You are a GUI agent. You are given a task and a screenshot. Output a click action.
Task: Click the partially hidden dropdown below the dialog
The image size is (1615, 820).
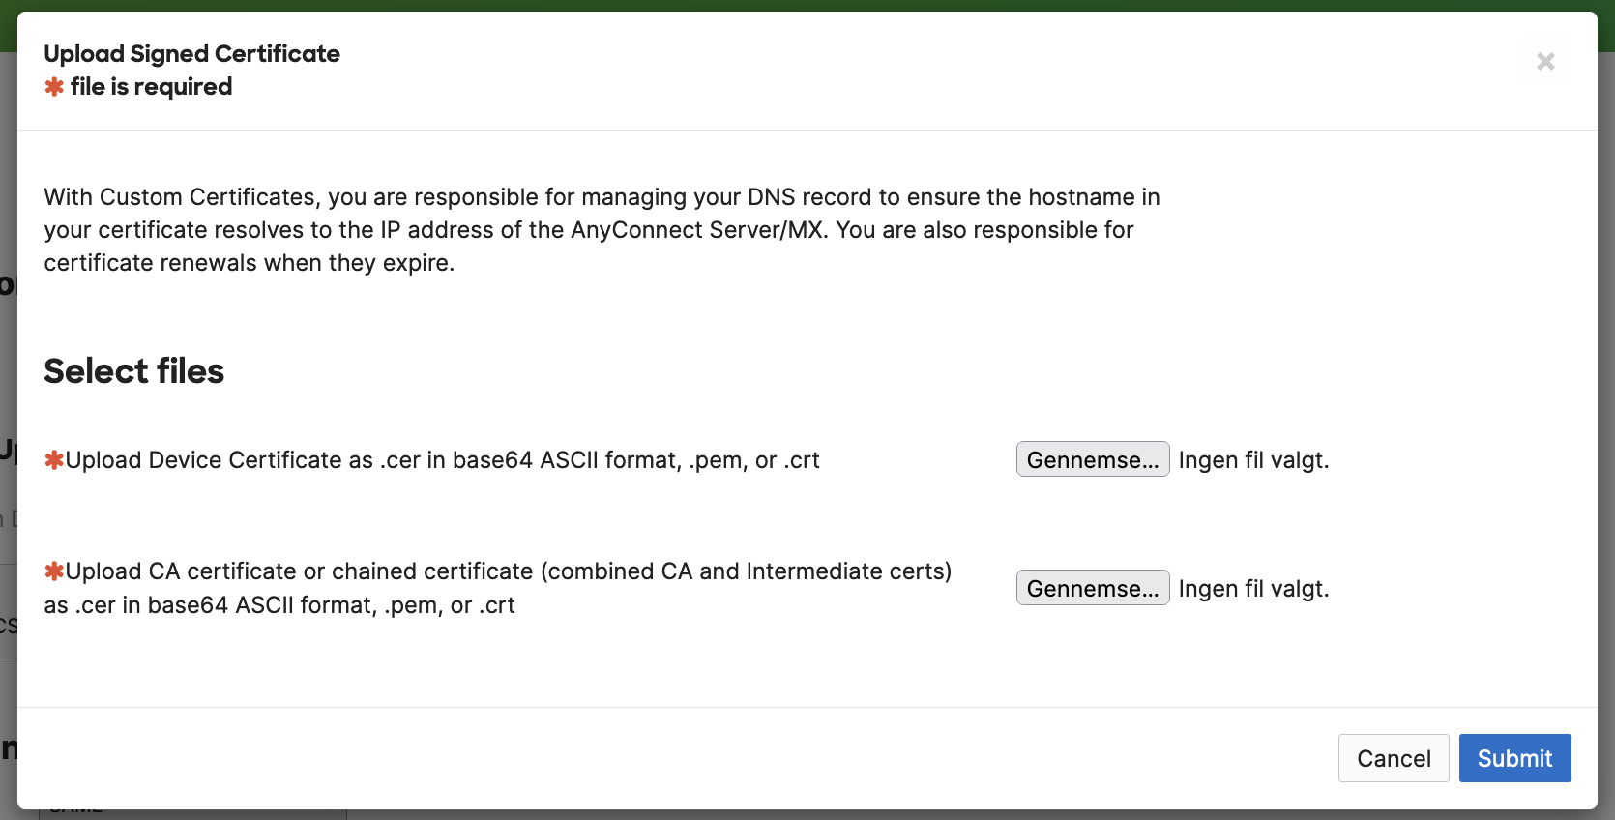193,814
